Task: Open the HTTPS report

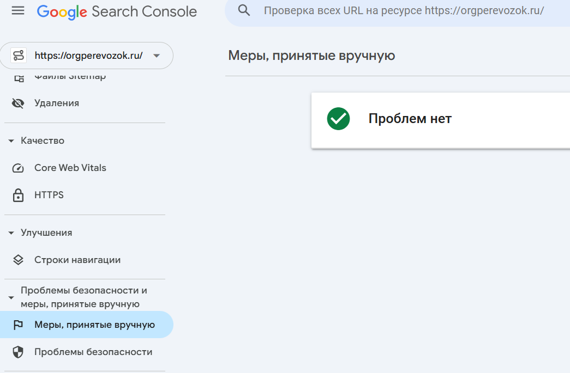Action: tap(49, 195)
